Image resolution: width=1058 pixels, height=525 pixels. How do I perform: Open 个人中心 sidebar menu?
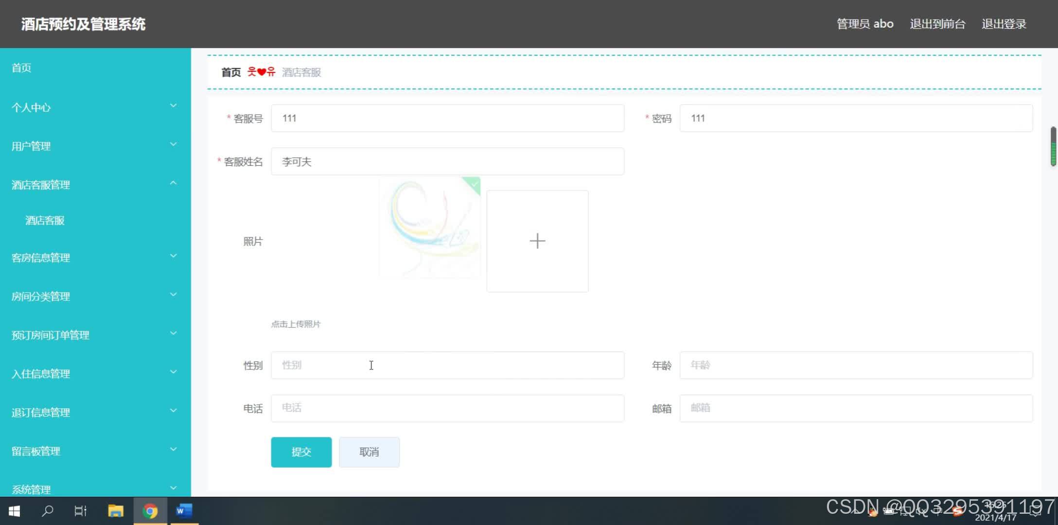click(95, 107)
